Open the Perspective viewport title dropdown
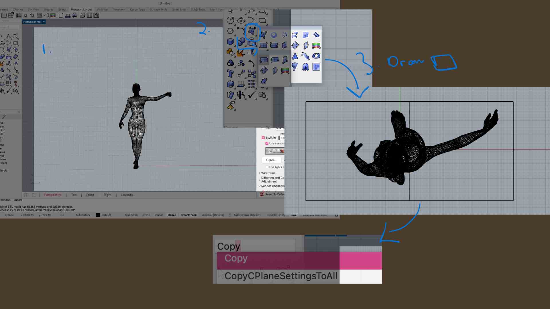The width and height of the screenshot is (550, 309). 44,22
